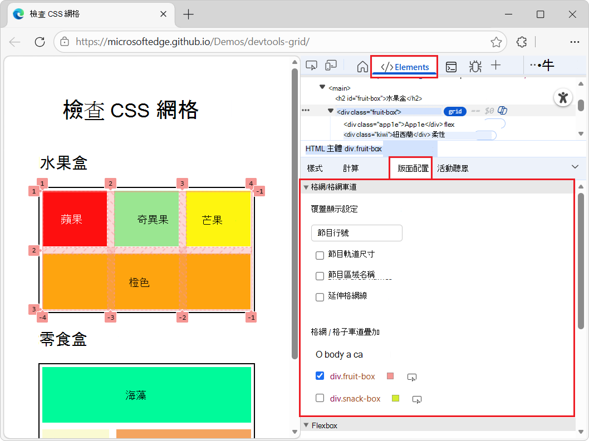Screen dimensions: 589x441
Task: Click the 奇異果 grid cell
Action: tap(146, 219)
